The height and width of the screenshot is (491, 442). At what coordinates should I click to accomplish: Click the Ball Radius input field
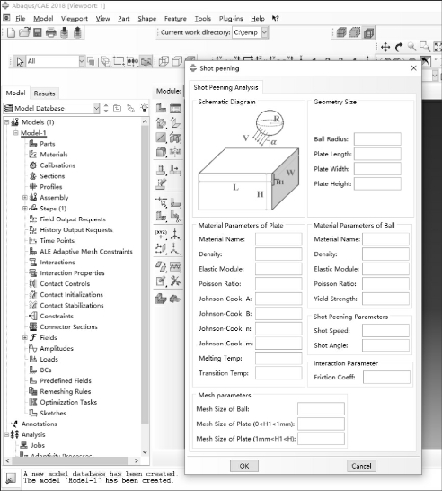pyautogui.click(x=377, y=139)
